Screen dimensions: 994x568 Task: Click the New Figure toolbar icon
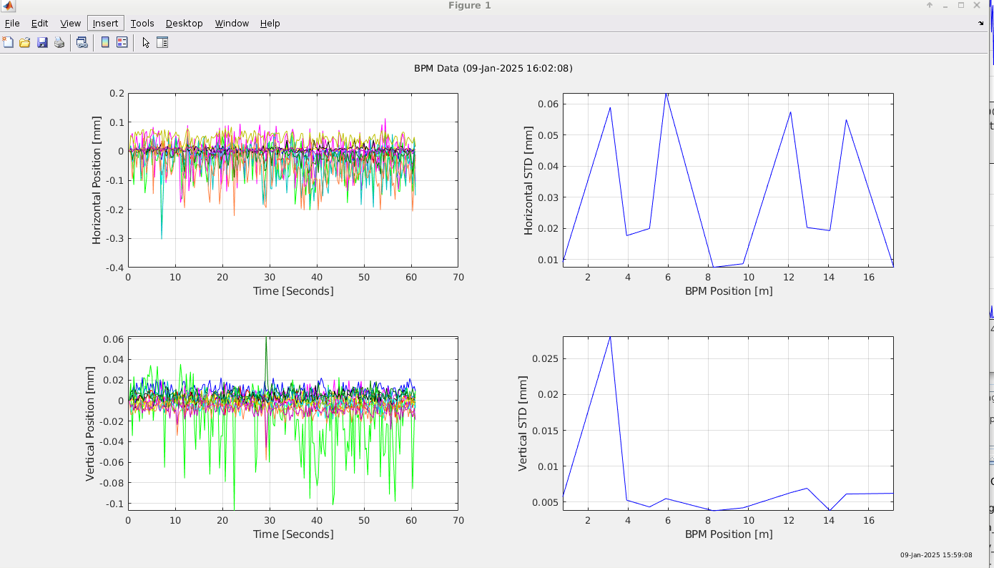[x=8, y=43]
